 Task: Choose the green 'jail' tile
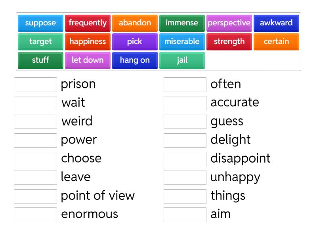click(182, 60)
